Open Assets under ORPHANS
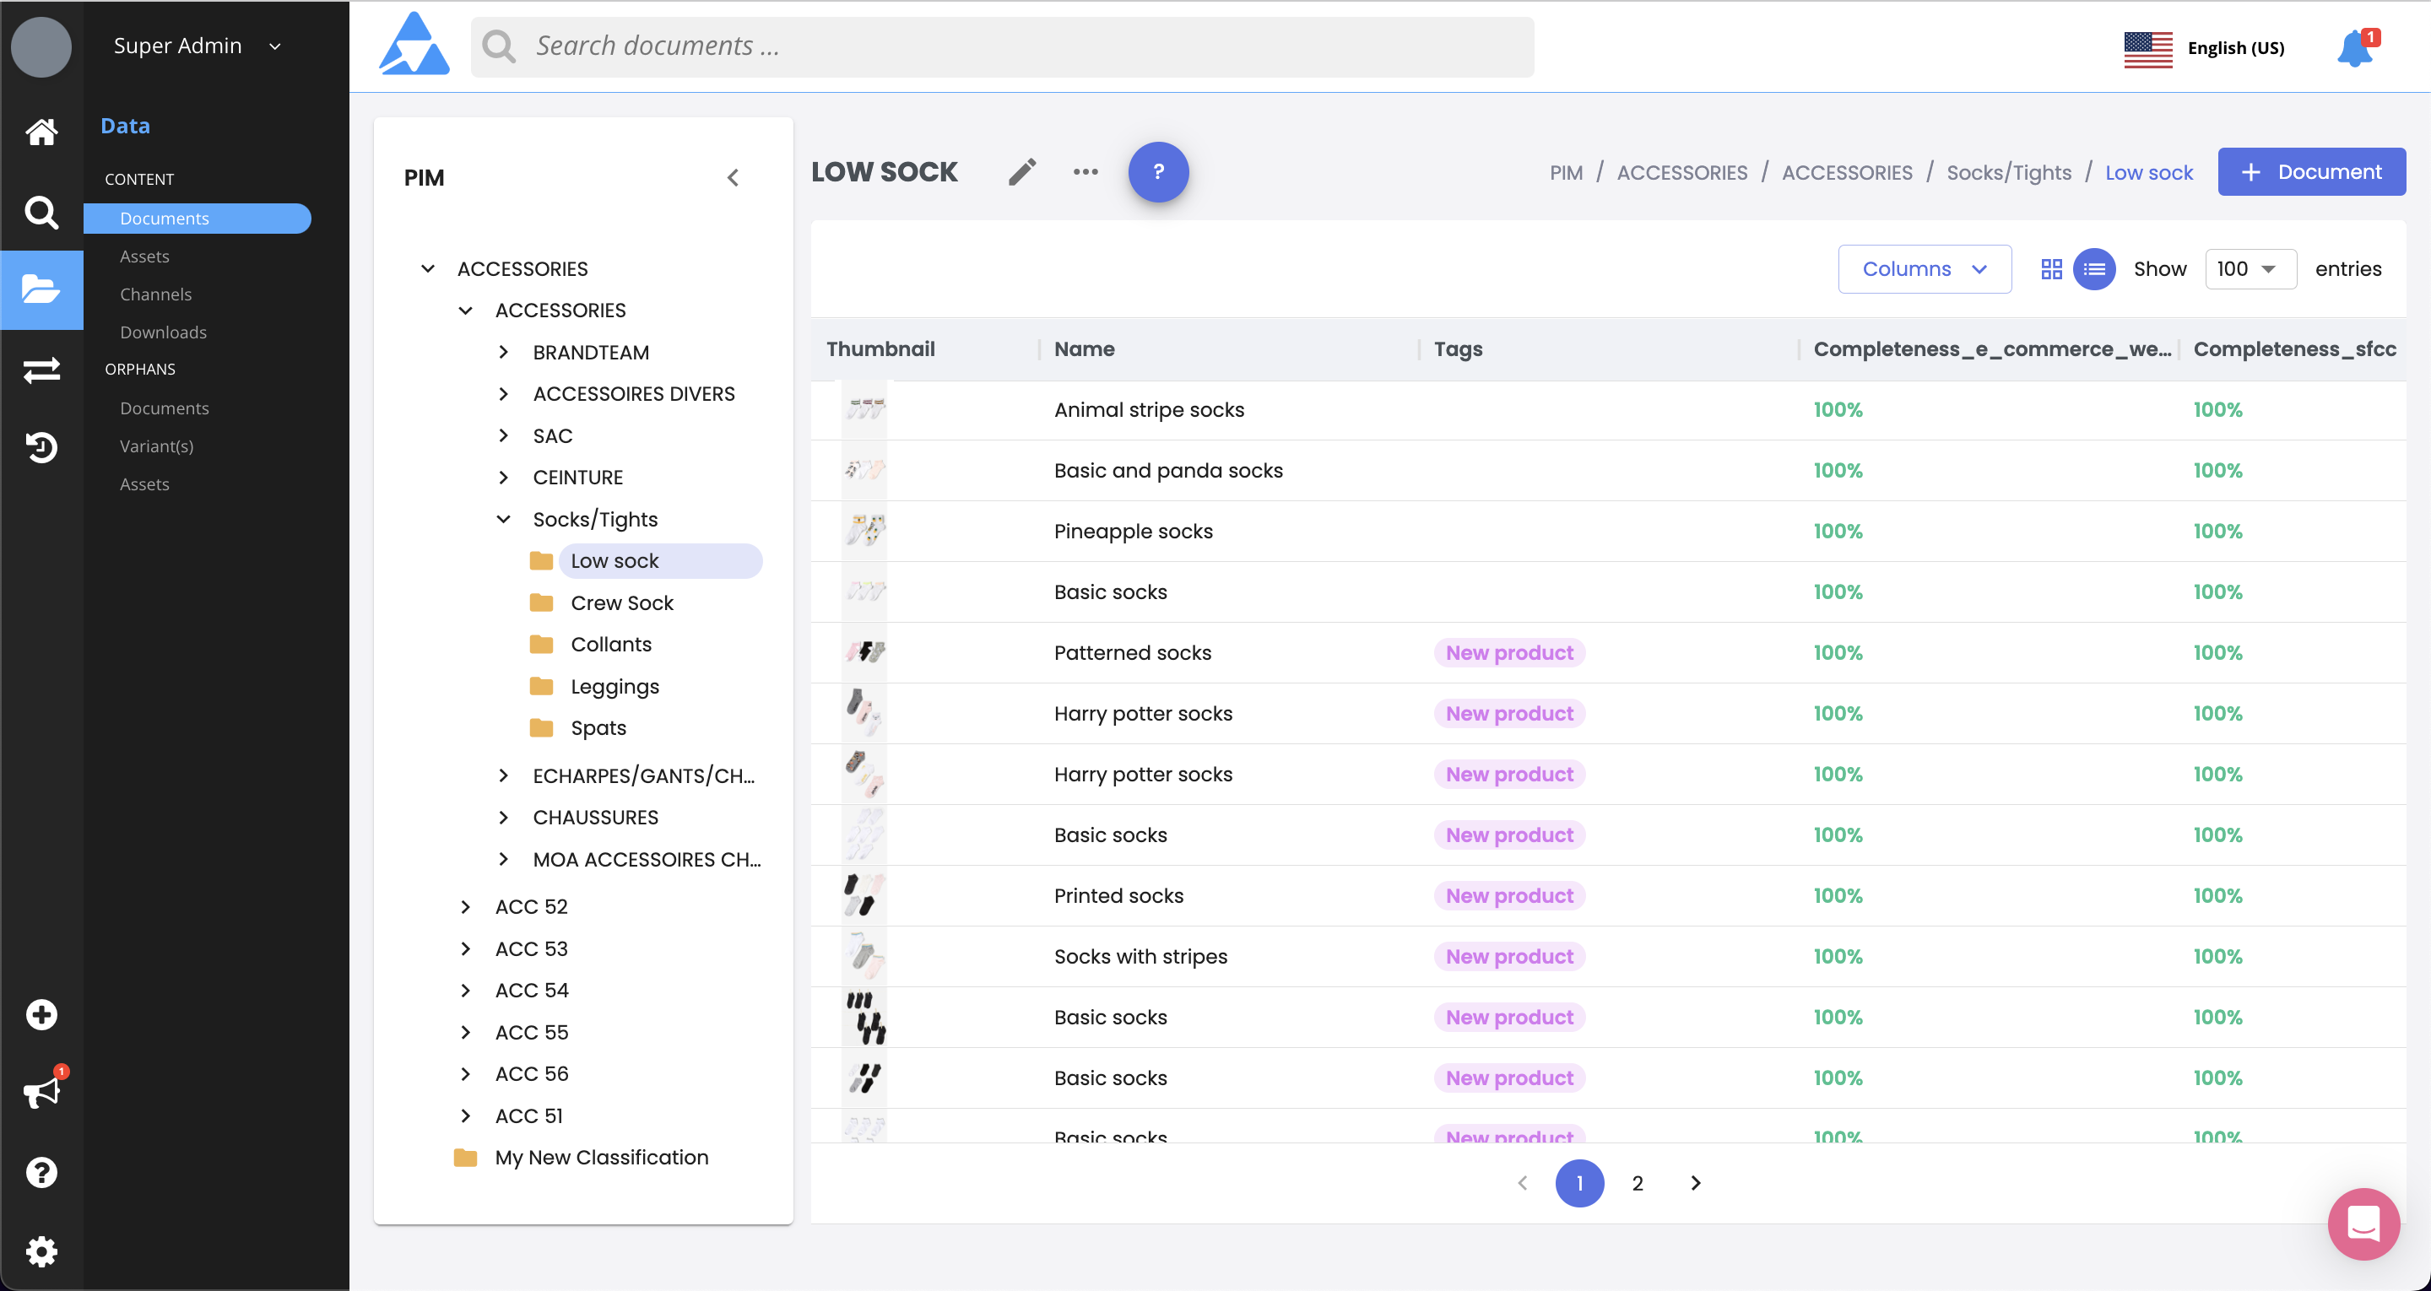The height and width of the screenshot is (1291, 2431). 144,484
